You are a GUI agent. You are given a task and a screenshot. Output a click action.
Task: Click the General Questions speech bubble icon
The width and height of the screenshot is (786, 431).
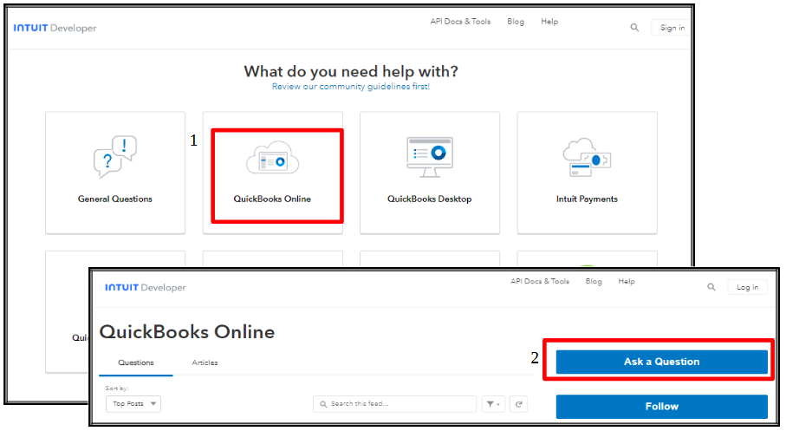coord(114,157)
